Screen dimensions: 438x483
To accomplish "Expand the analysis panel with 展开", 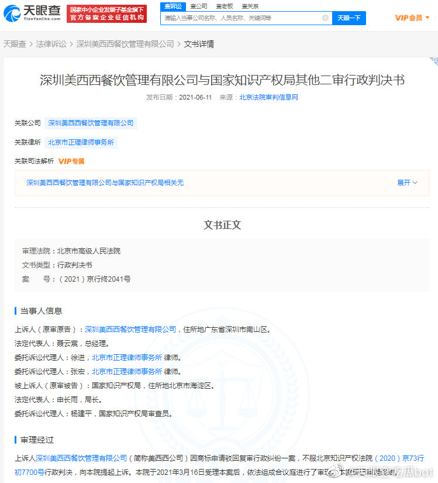I will point(407,183).
